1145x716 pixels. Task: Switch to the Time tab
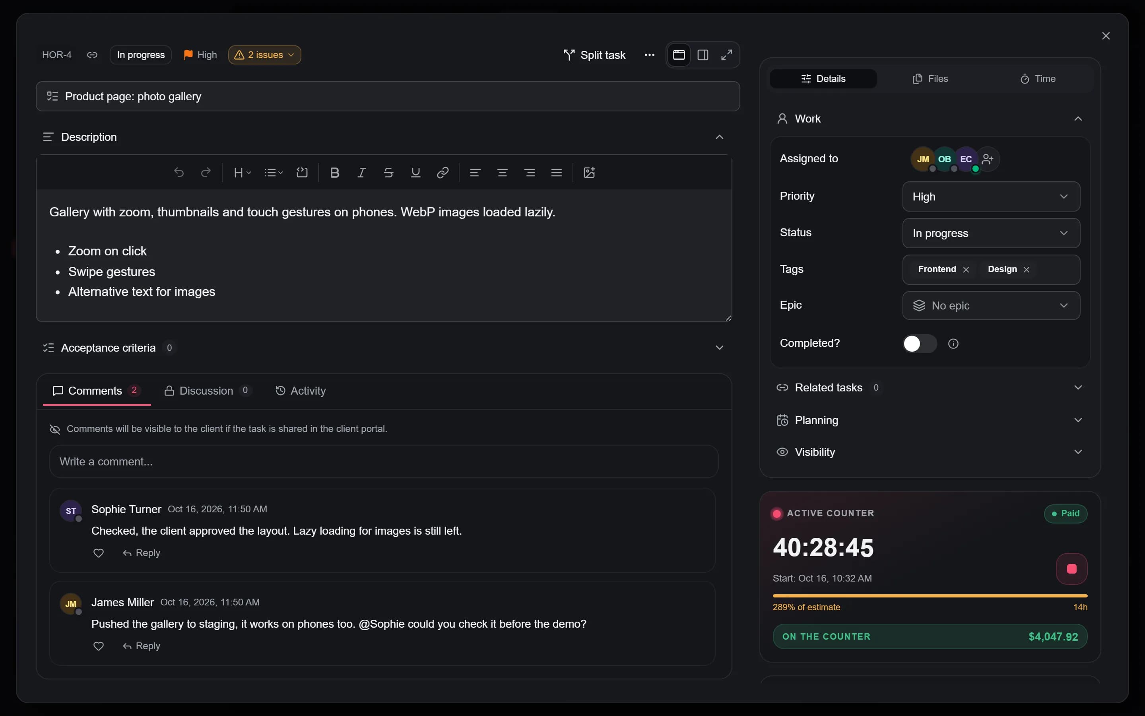1038,79
